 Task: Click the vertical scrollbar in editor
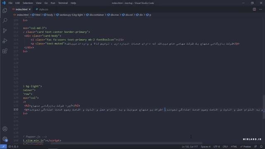click(264, 107)
